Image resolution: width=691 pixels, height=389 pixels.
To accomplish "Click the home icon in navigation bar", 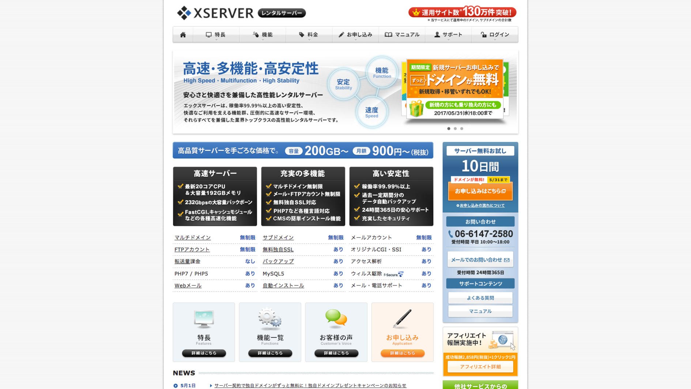I will click(x=183, y=35).
